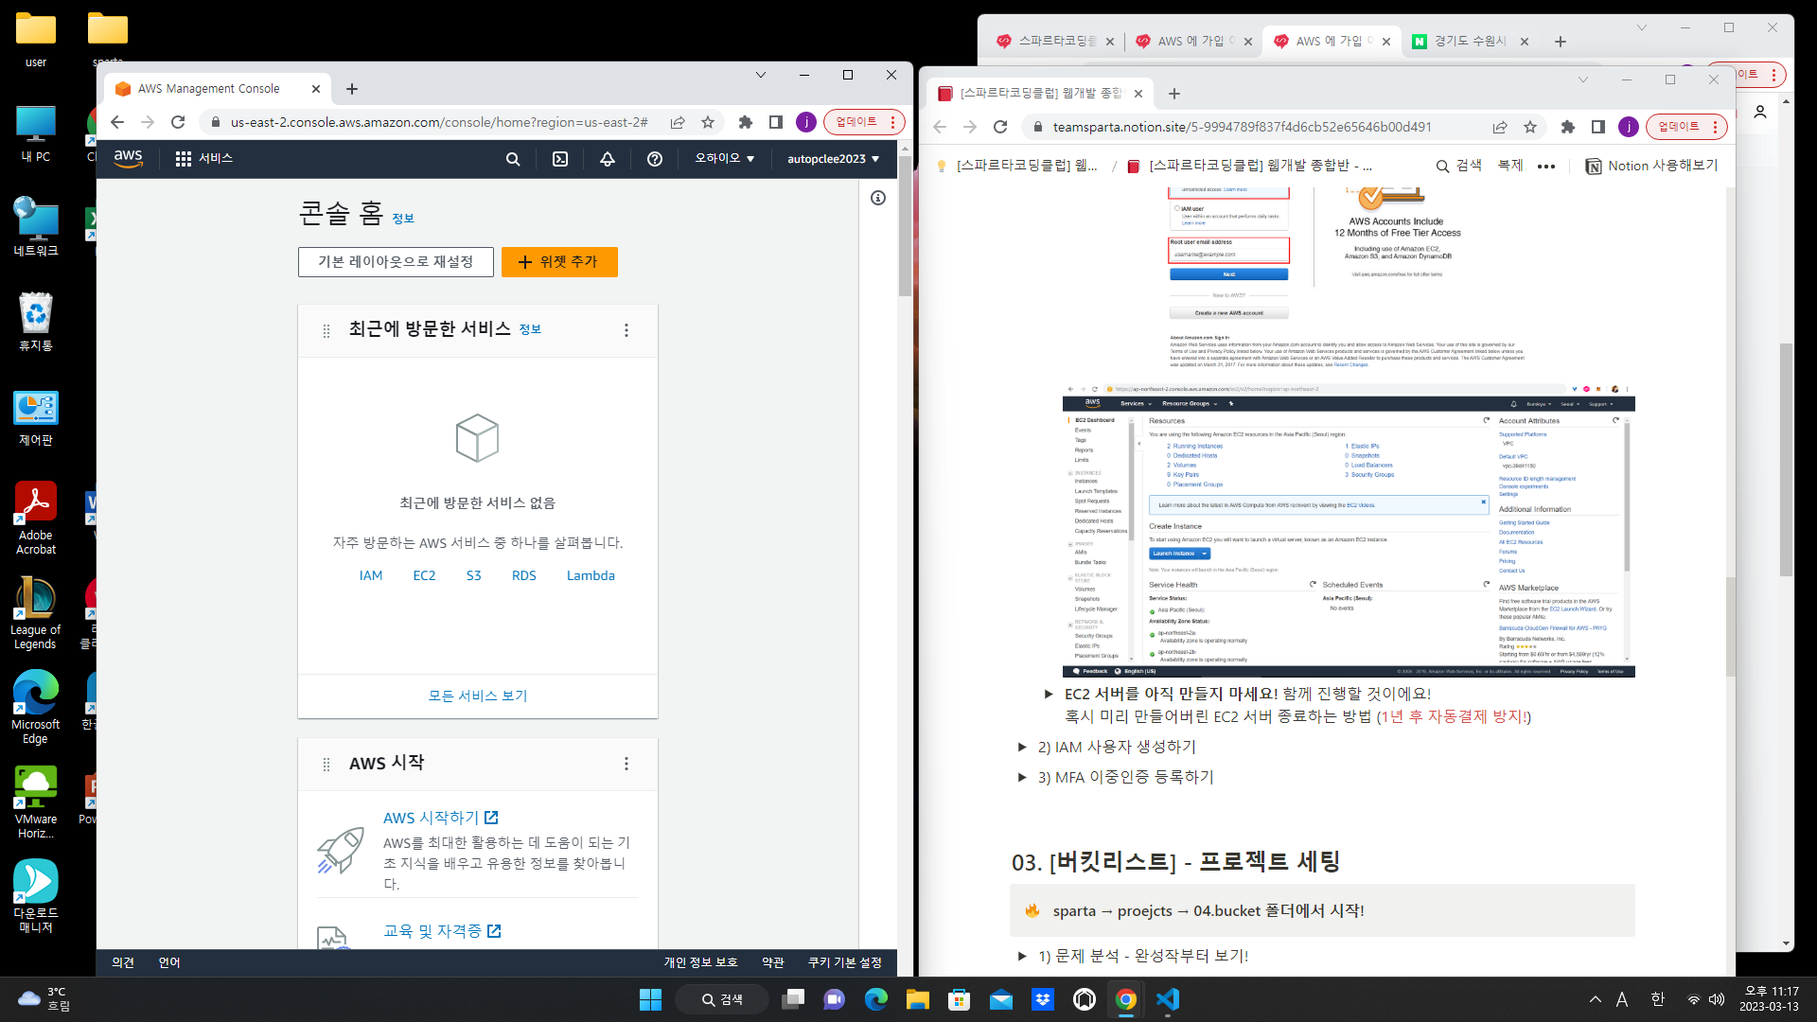Screen dimensions: 1817x1022
Task: Click 정보 link next to 콘솔 홈
Action: click(403, 219)
